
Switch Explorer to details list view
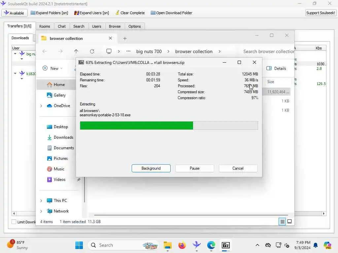click(x=283, y=221)
